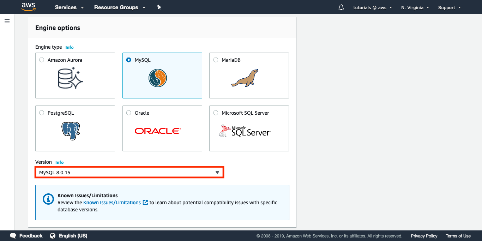
Task: Open the notifications bell
Action: tap(341, 7)
